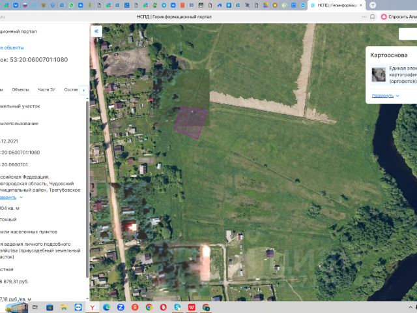Select the "Состав" tab

pos(70,89)
